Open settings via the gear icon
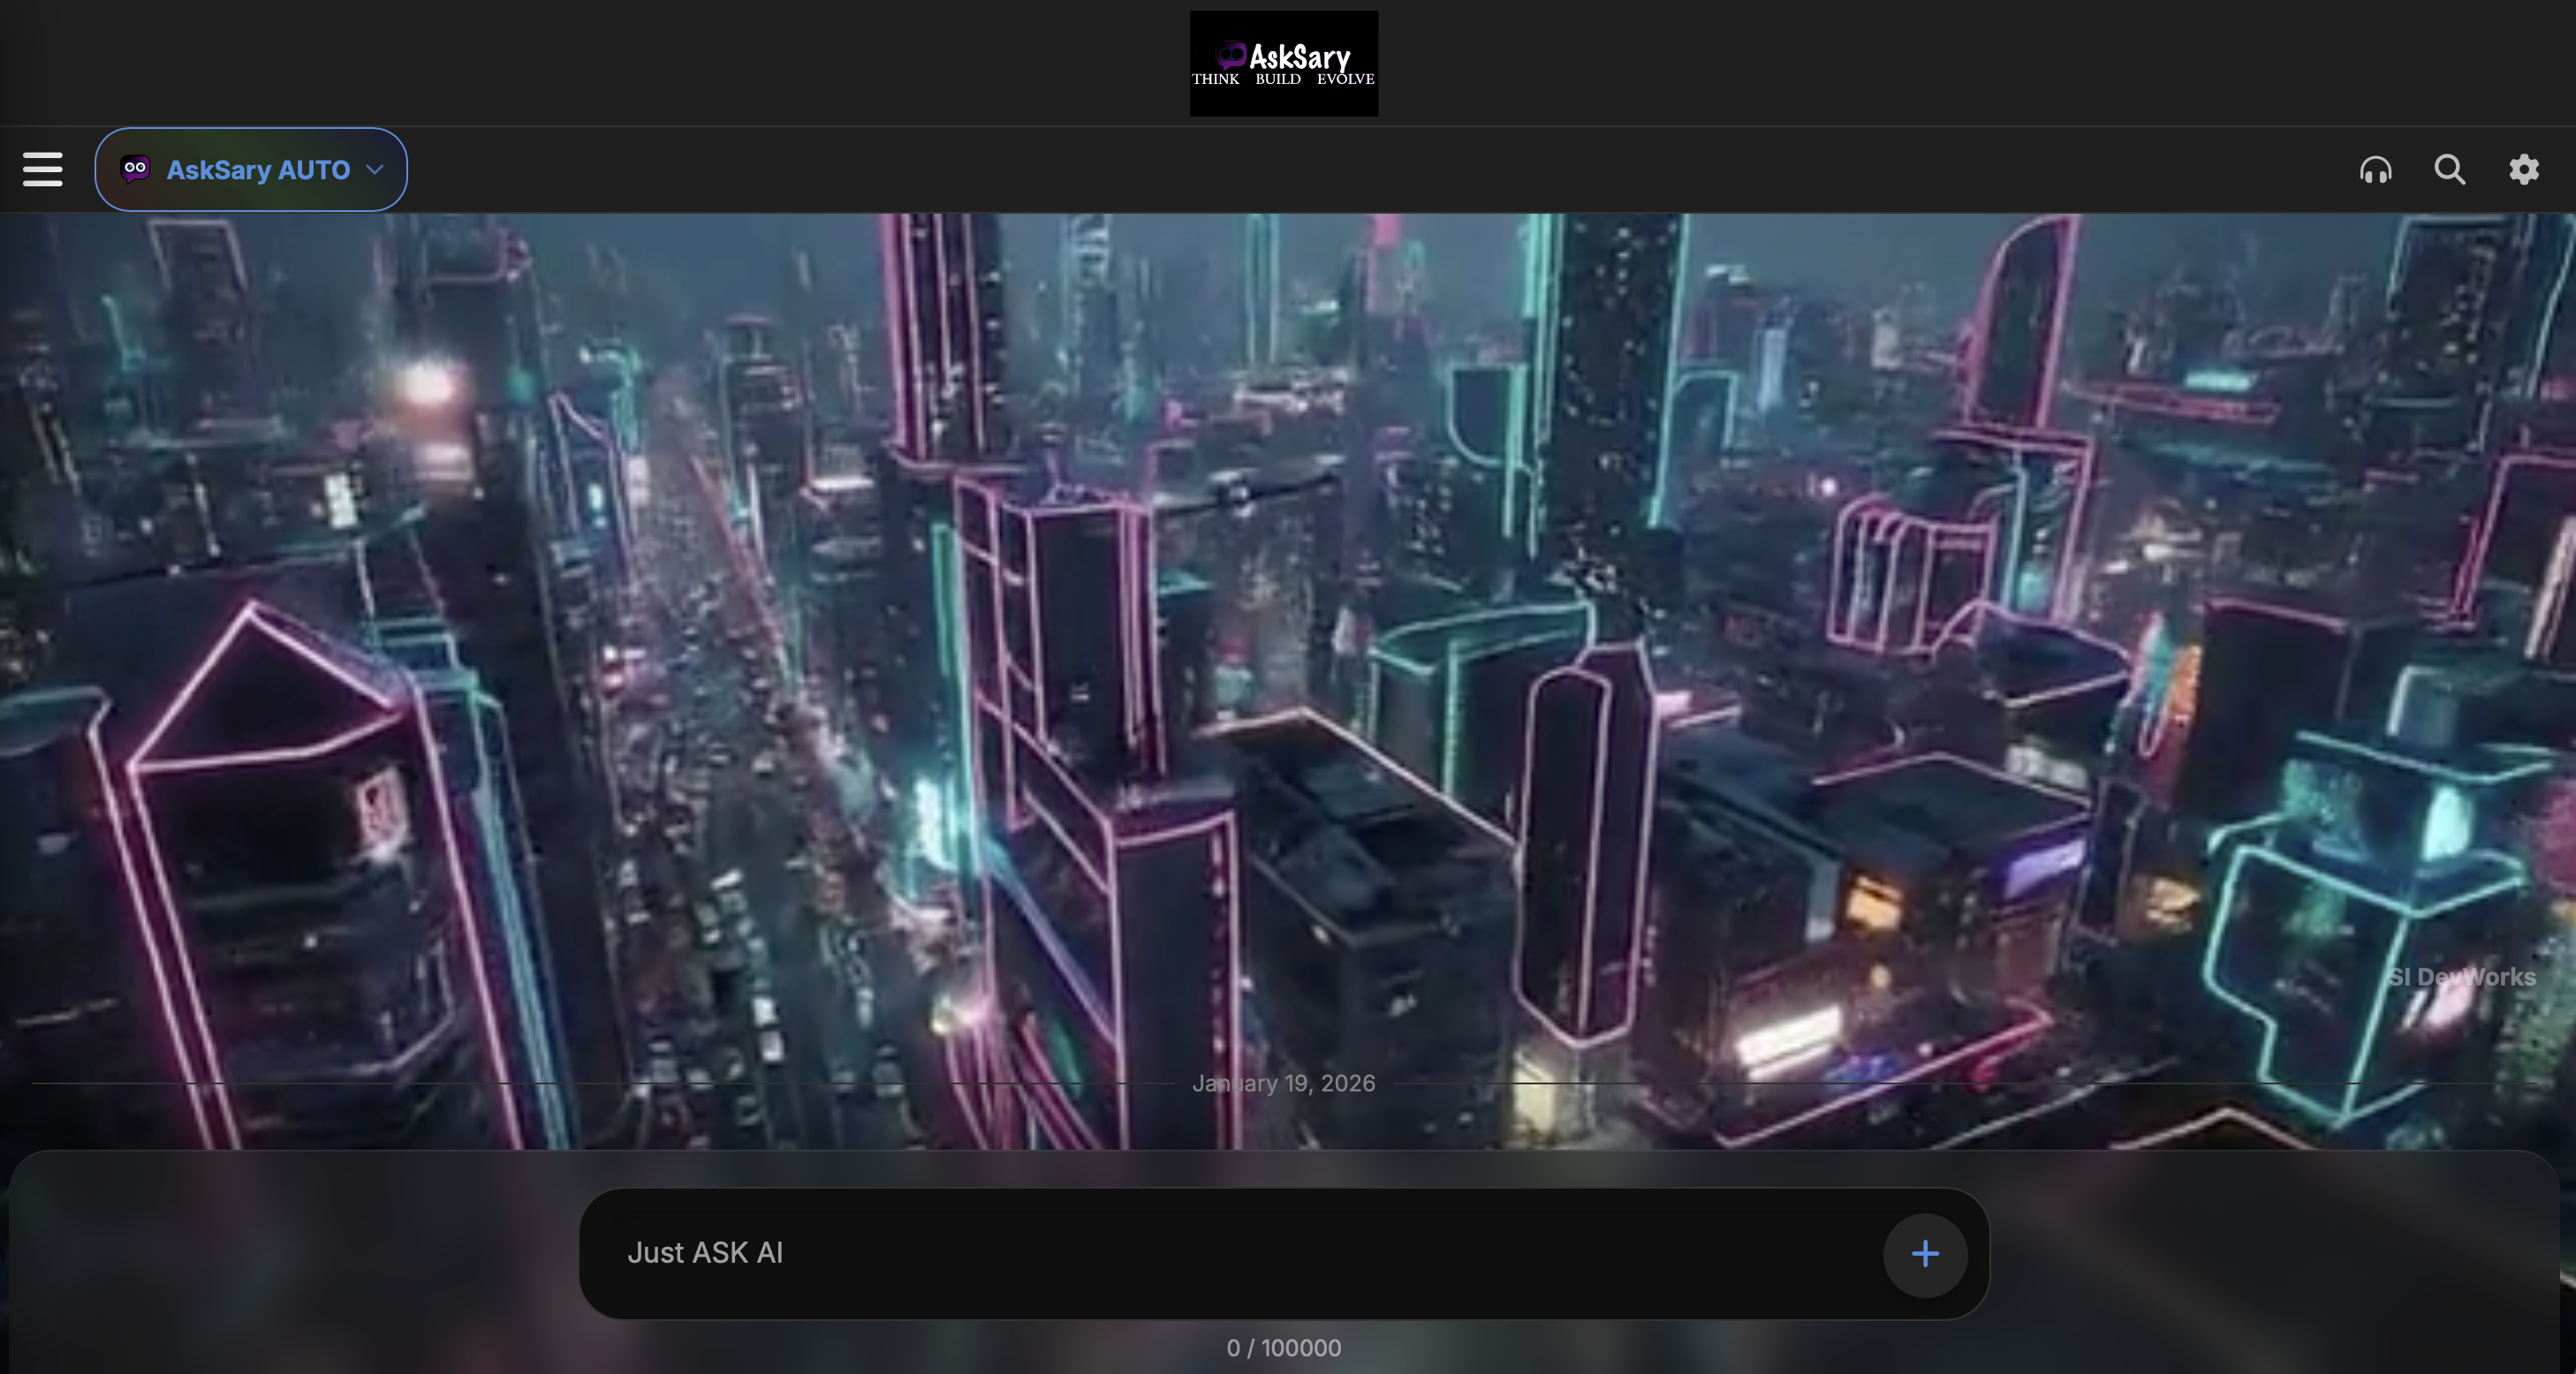Viewport: 2576px width, 1374px height. coord(2523,170)
